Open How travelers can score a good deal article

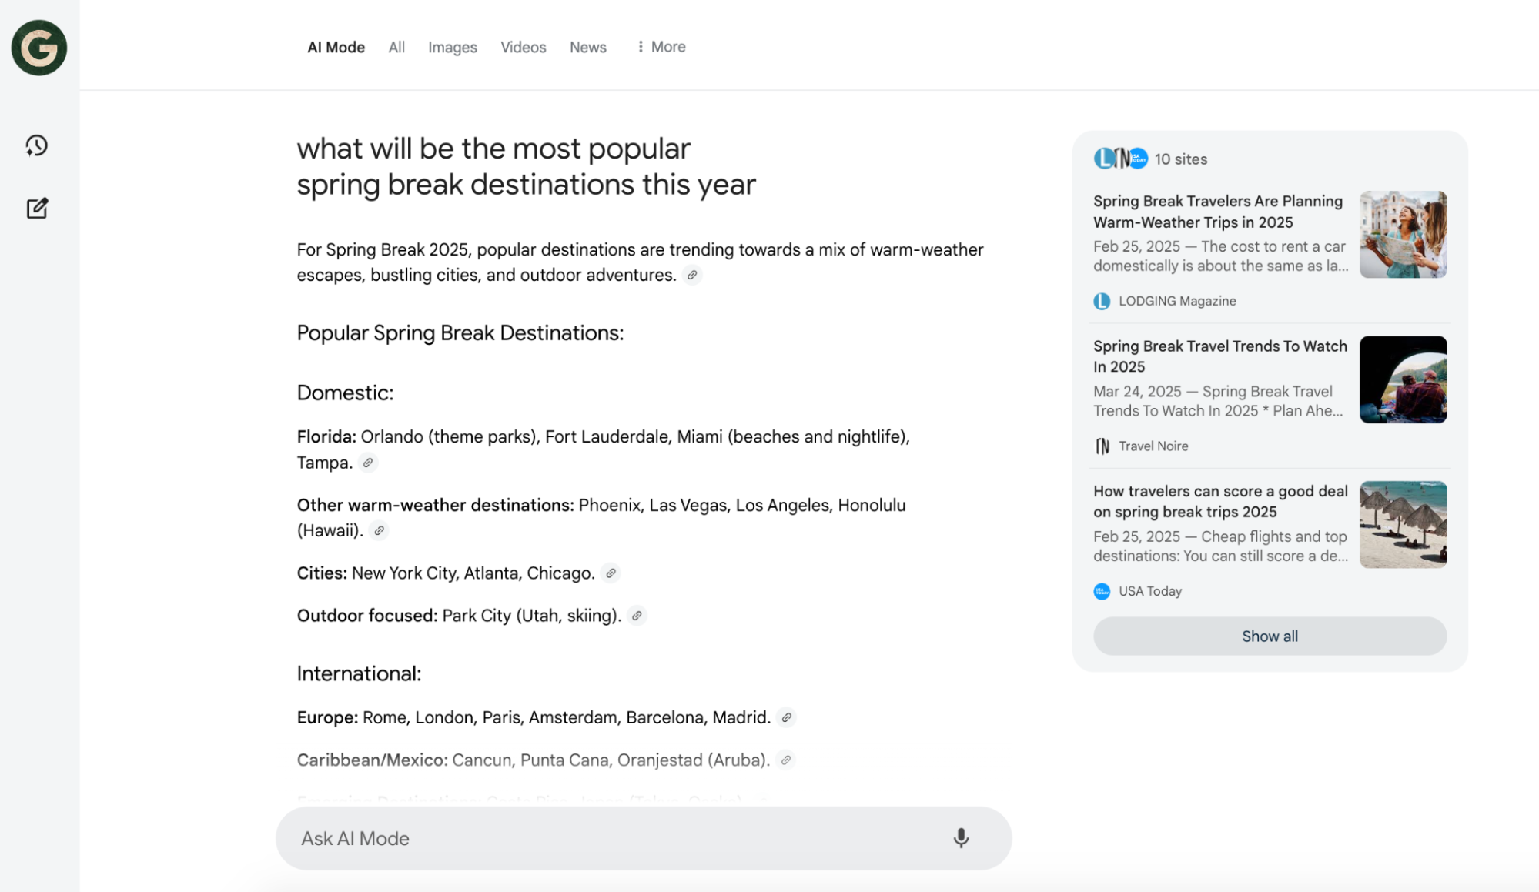[x=1220, y=502]
